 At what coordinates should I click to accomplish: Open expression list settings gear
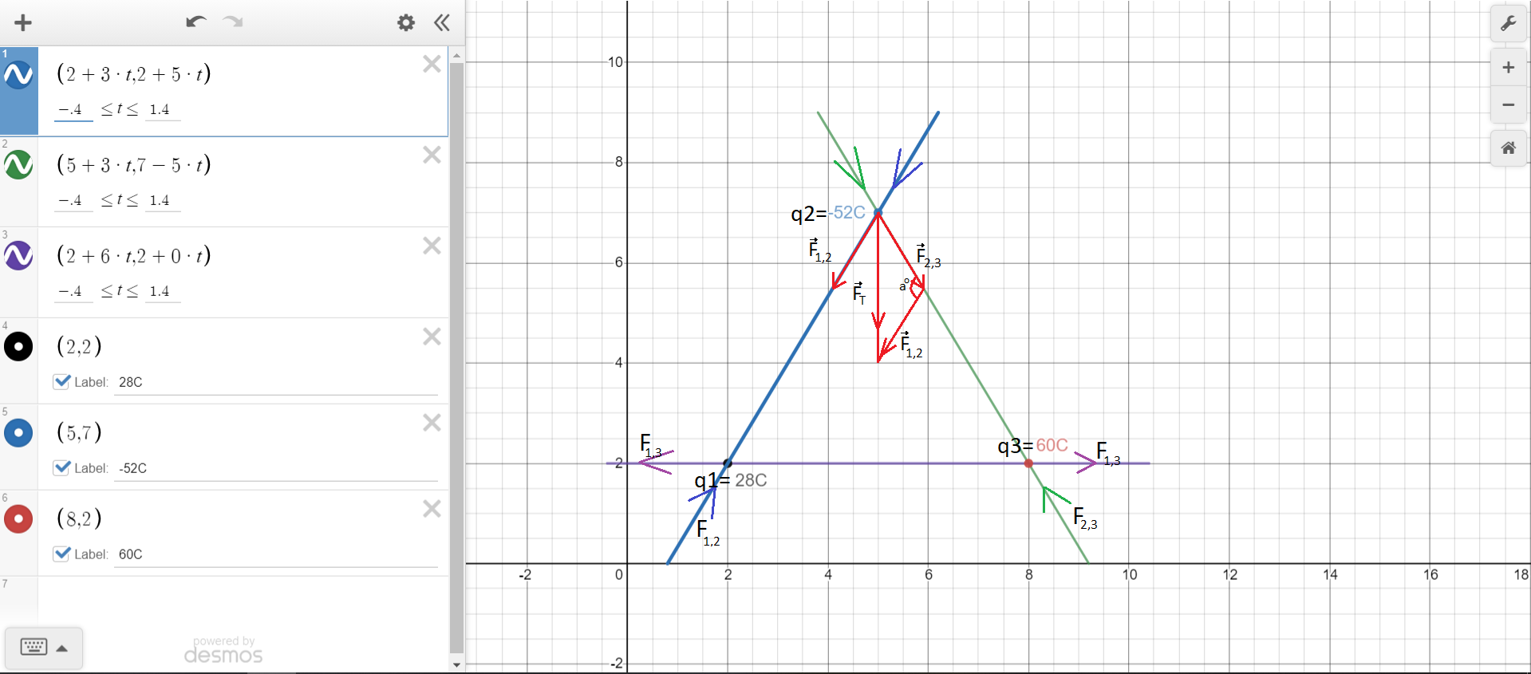406,22
